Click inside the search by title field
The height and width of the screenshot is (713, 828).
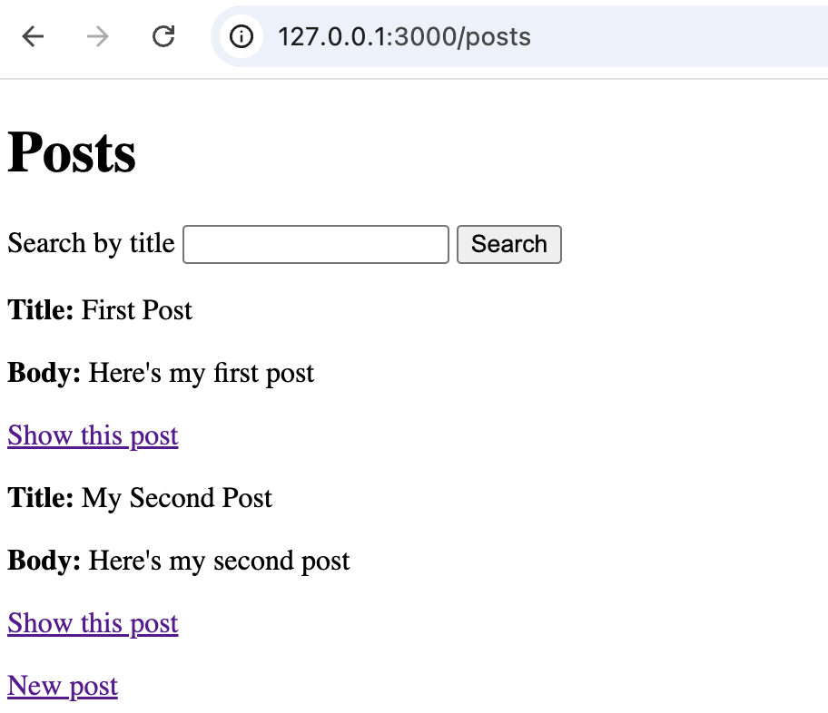click(315, 244)
